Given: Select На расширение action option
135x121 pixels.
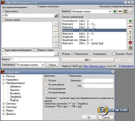Looking at the screenshot, I should pos(46,88).
